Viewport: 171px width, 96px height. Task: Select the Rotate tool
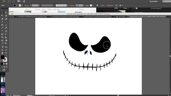pos(2,31)
